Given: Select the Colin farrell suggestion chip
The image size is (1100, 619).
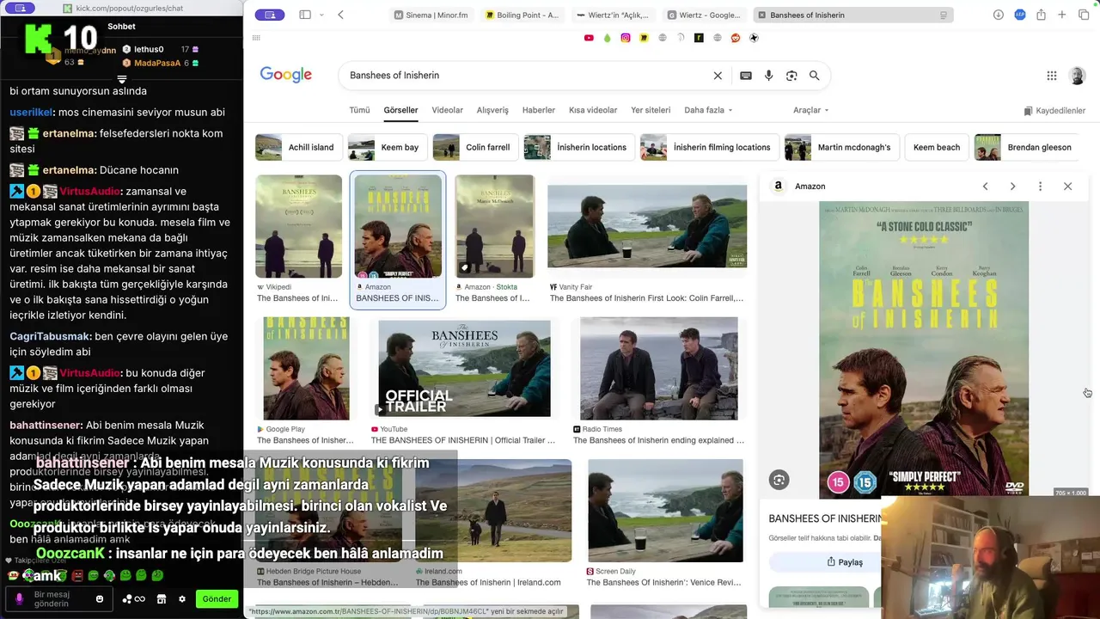Looking at the screenshot, I should [475, 147].
